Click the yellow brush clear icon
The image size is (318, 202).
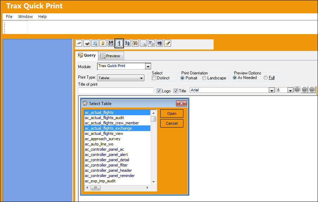[168, 43]
